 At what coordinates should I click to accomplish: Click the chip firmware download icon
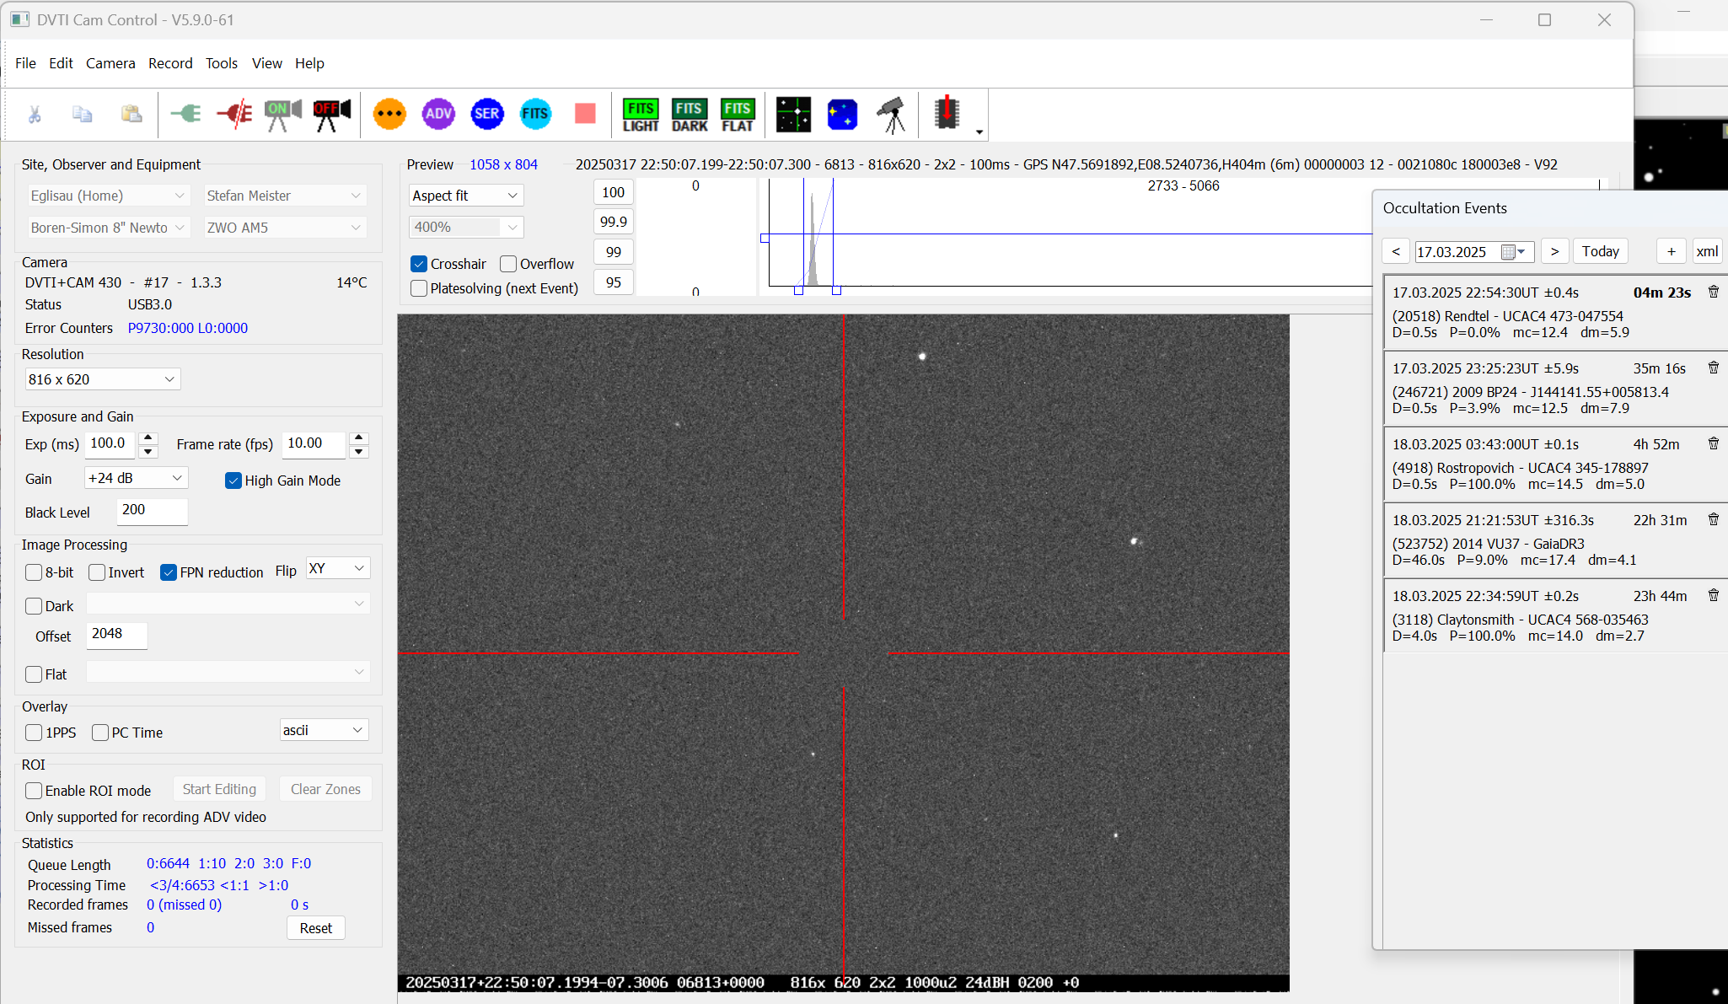[x=947, y=113]
